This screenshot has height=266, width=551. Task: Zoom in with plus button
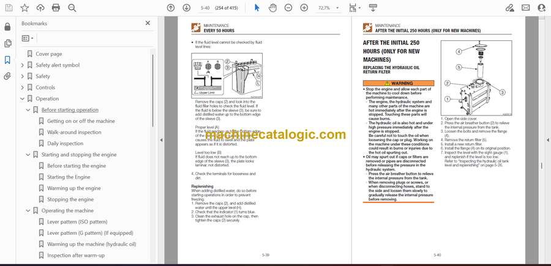tap(304, 8)
